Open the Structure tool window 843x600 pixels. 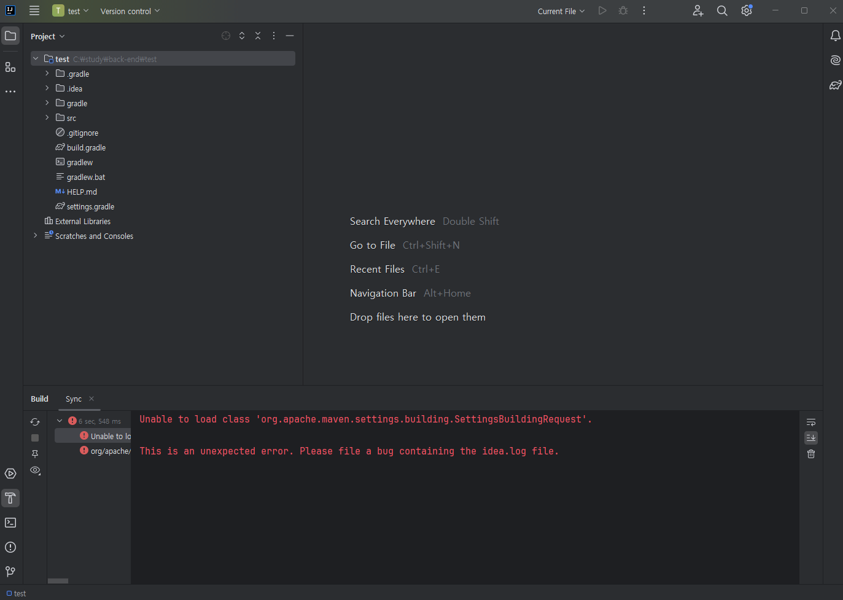(x=10, y=67)
